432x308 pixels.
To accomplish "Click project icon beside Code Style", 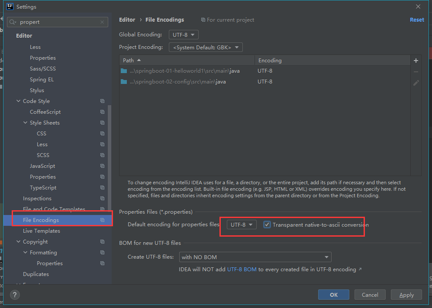I will (103, 101).
